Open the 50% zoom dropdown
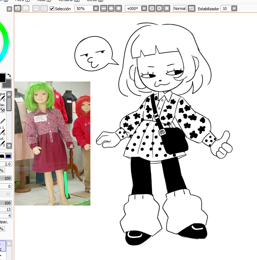Screen dimensions: 257x260 (x=96, y=8)
